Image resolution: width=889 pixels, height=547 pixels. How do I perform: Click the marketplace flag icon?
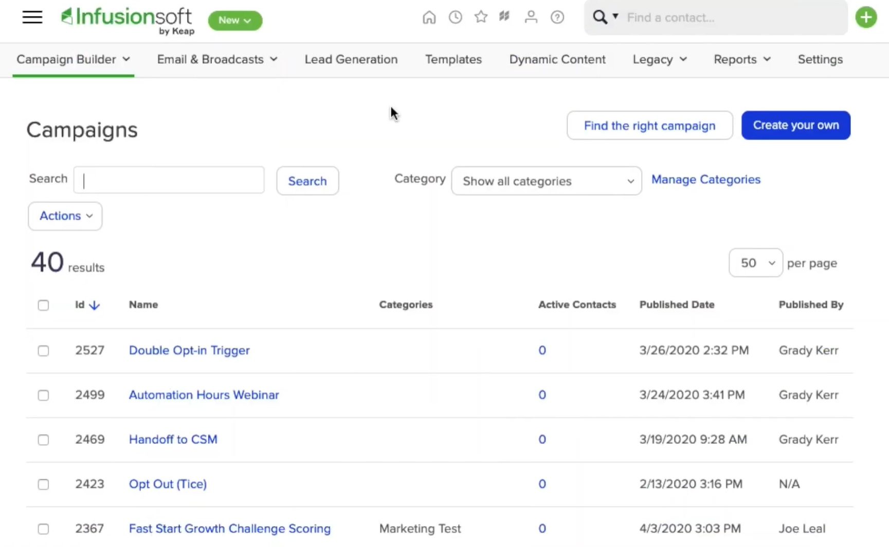pyautogui.click(x=504, y=16)
